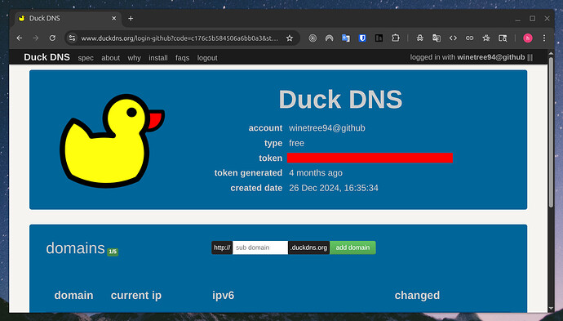Click the three-bar icon after winetree94@github
Viewport: 563px width, 321px height.
tap(530, 57)
